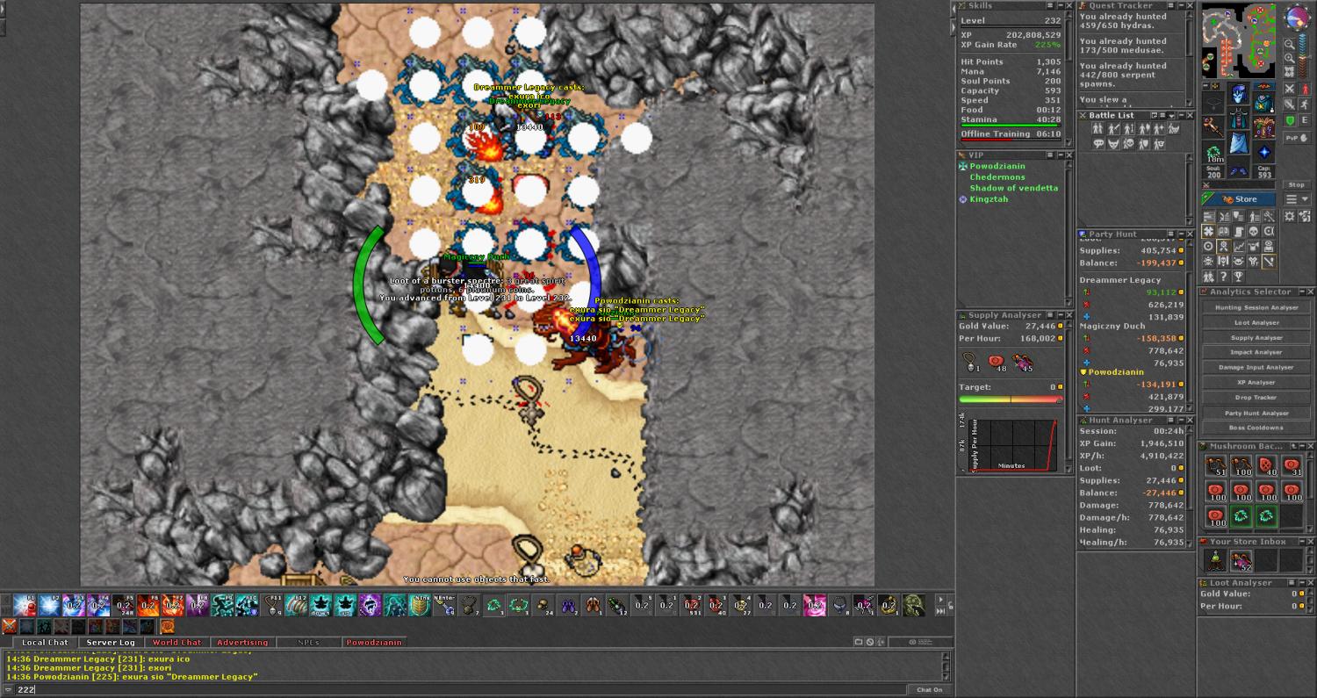The height and width of the screenshot is (698, 1317).
Task: Select the green ring slot showing 18m
Action: coord(1214,153)
